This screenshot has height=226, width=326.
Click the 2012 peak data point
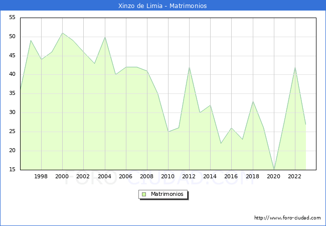190,67
